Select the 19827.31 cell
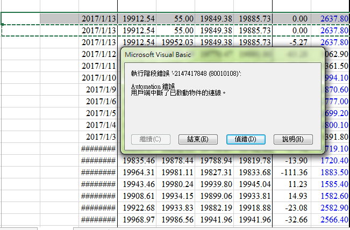This screenshot has height=230, width=350. [215, 172]
